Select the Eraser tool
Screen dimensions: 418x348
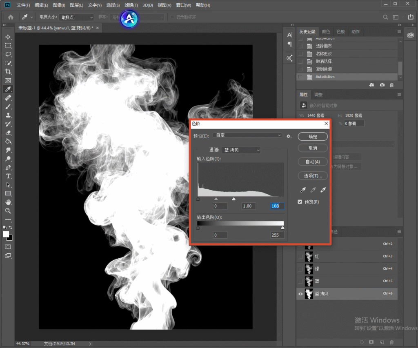tap(8, 133)
